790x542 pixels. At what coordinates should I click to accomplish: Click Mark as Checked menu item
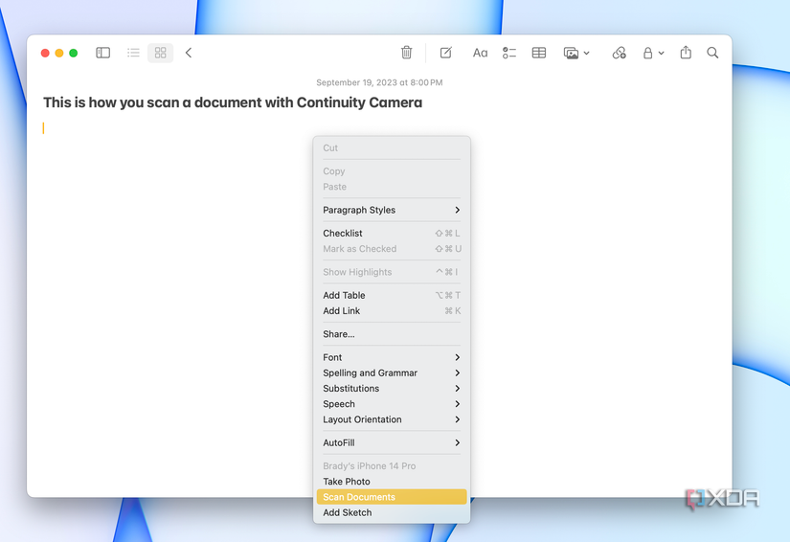click(x=392, y=249)
